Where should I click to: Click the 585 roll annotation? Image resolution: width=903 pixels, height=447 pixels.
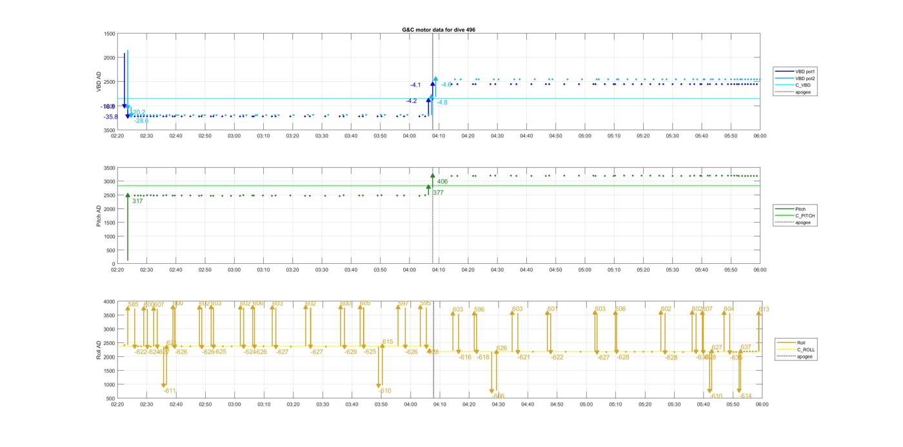134,304
